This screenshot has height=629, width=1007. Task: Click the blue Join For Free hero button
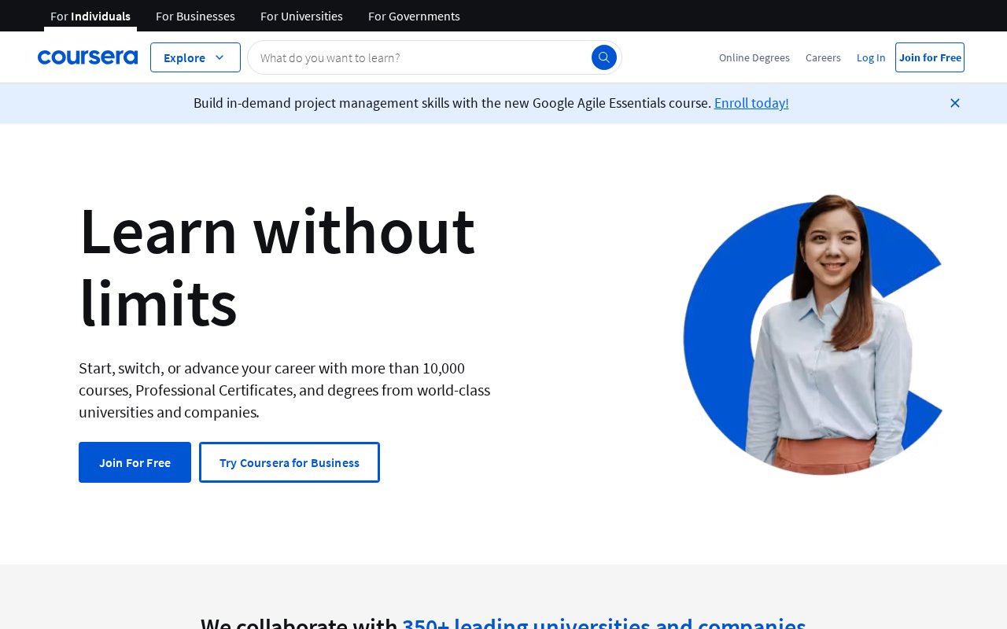[135, 462]
